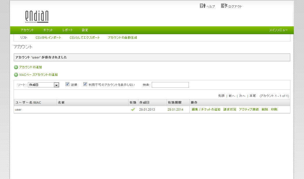Open the アカウント main menu

pyautogui.click(x=27, y=30)
